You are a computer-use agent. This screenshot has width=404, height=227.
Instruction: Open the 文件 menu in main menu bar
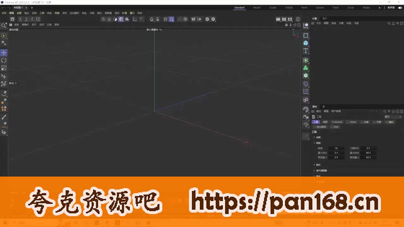4,13
